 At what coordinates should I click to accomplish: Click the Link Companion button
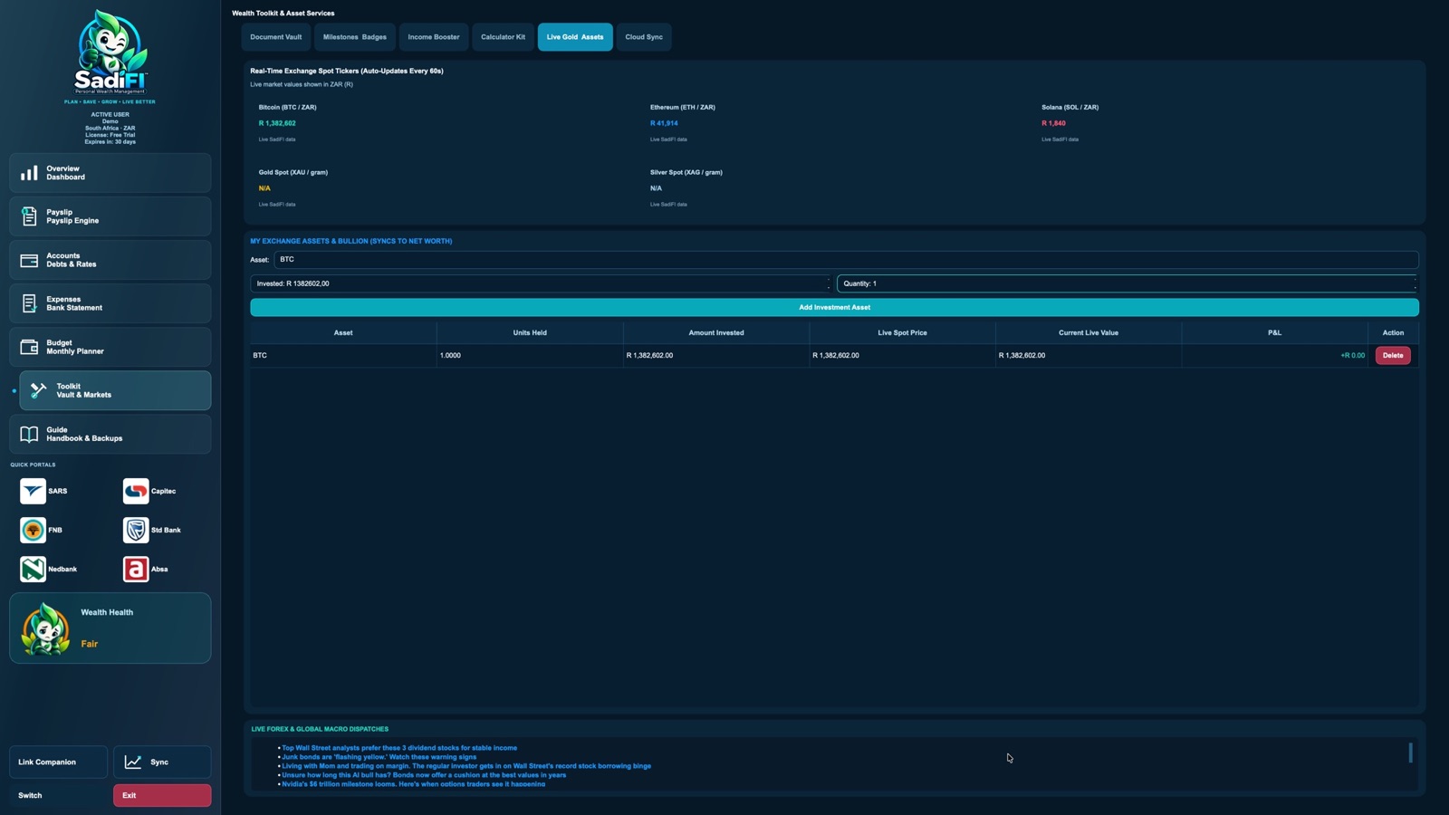coord(58,762)
